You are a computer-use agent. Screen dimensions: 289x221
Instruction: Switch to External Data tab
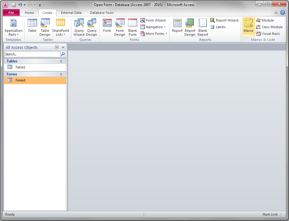[71, 13]
